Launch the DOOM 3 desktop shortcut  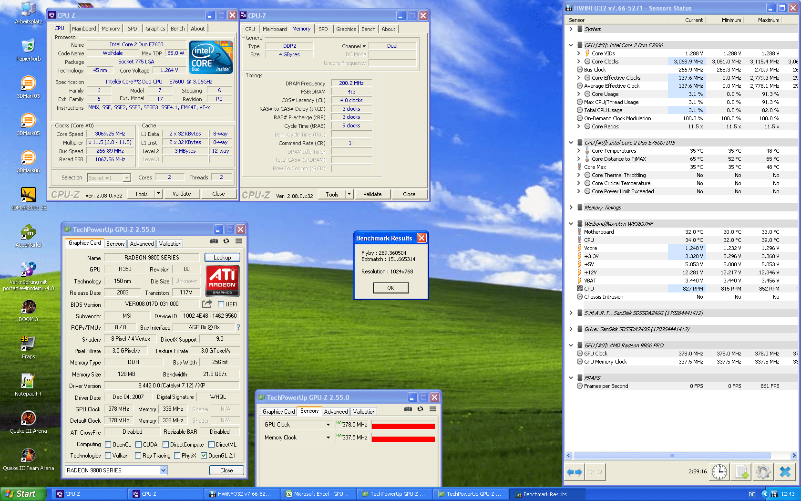click(x=28, y=310)
